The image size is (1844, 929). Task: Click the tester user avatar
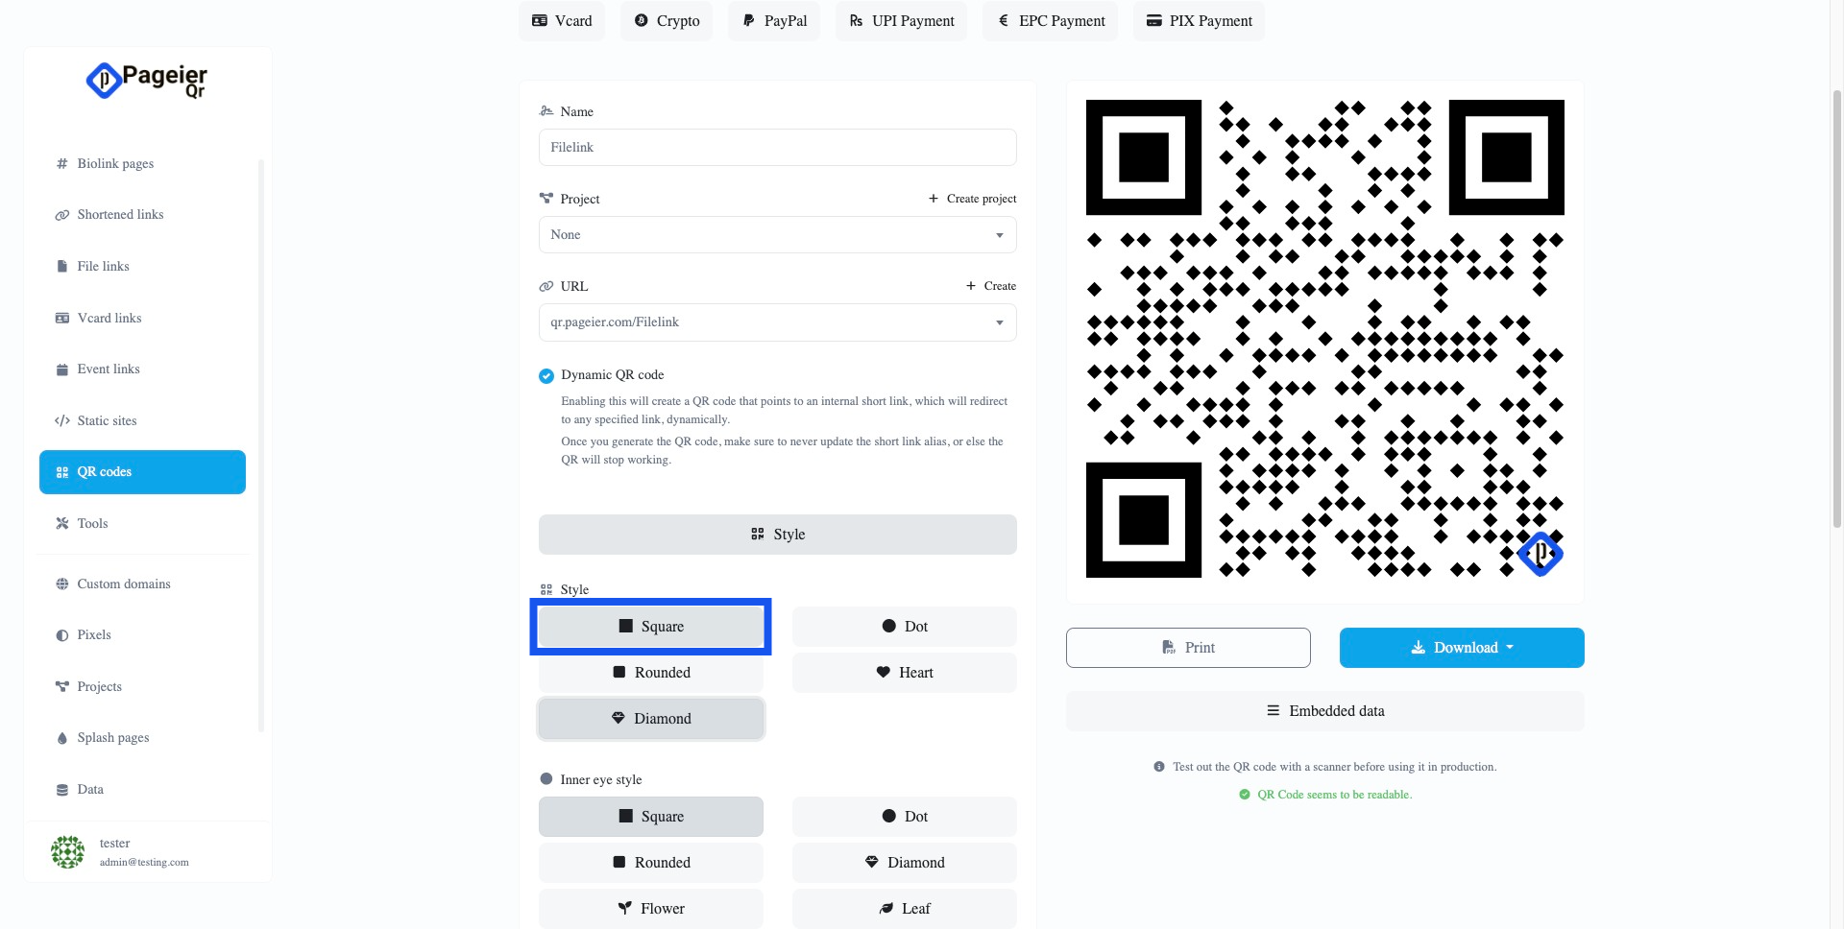pos(67,852)
